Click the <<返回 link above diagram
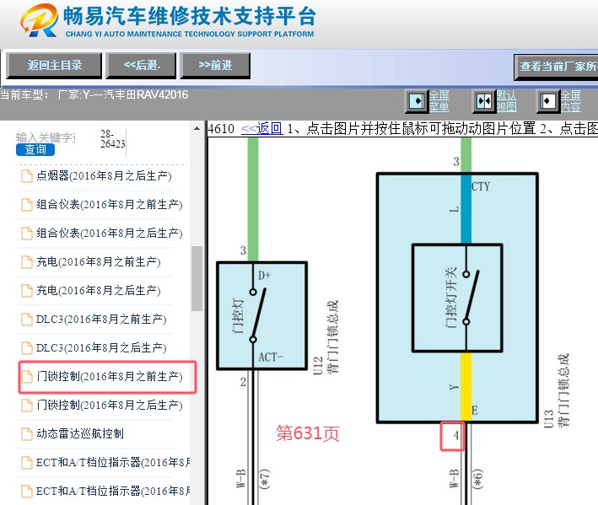The height and width of the screenshot is (505, 598). click(261, 129)
